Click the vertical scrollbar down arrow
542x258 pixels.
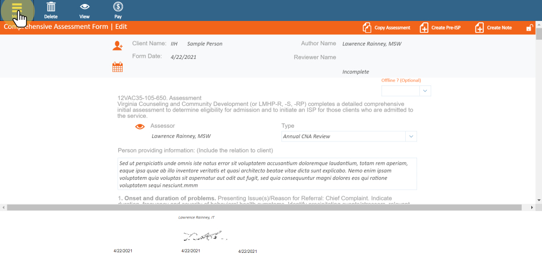539,200
